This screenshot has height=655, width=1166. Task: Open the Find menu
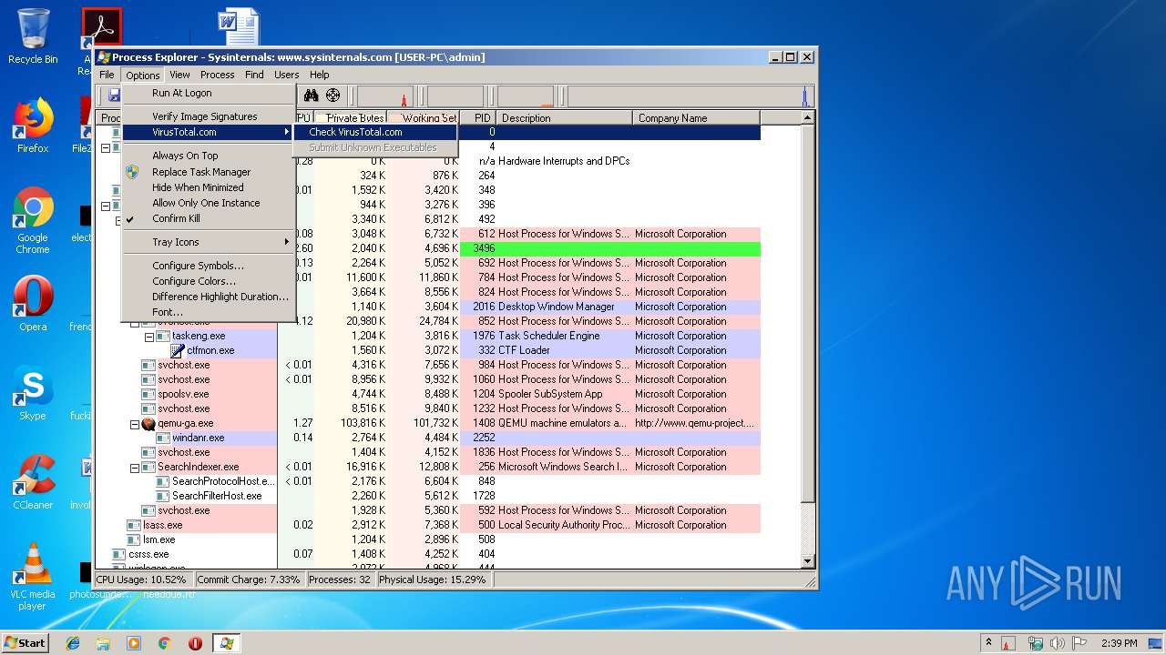254,75
